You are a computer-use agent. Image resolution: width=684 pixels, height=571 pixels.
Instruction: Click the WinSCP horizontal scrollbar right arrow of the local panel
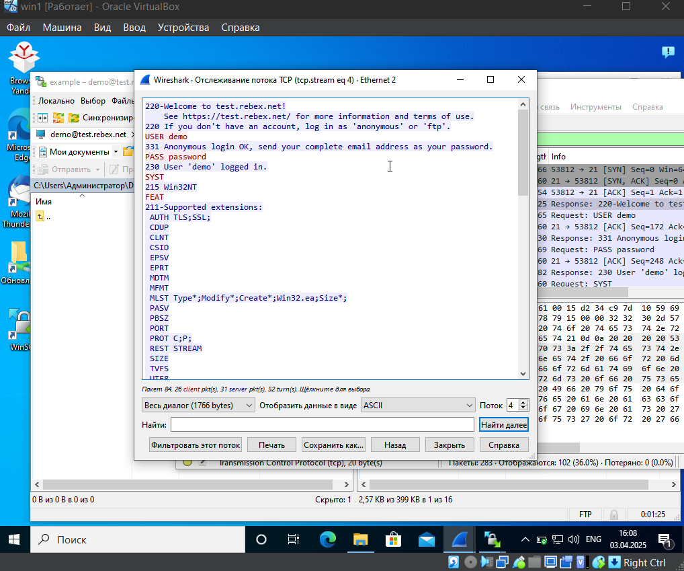coord(346,484)
